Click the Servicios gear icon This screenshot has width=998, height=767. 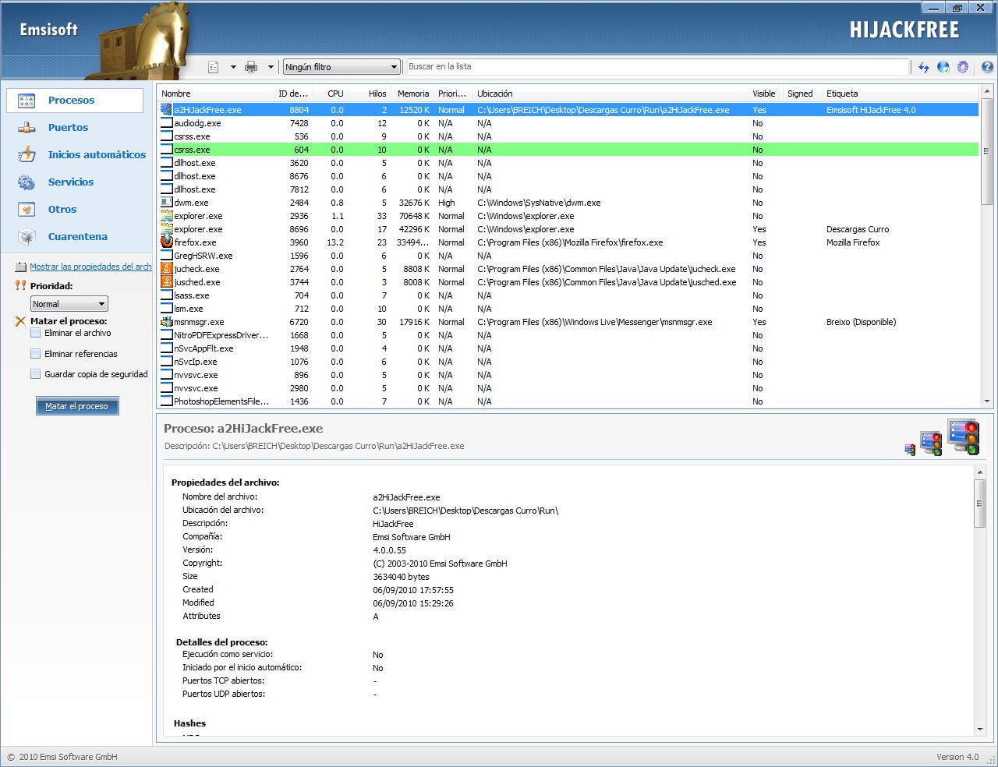coord(27,182)
